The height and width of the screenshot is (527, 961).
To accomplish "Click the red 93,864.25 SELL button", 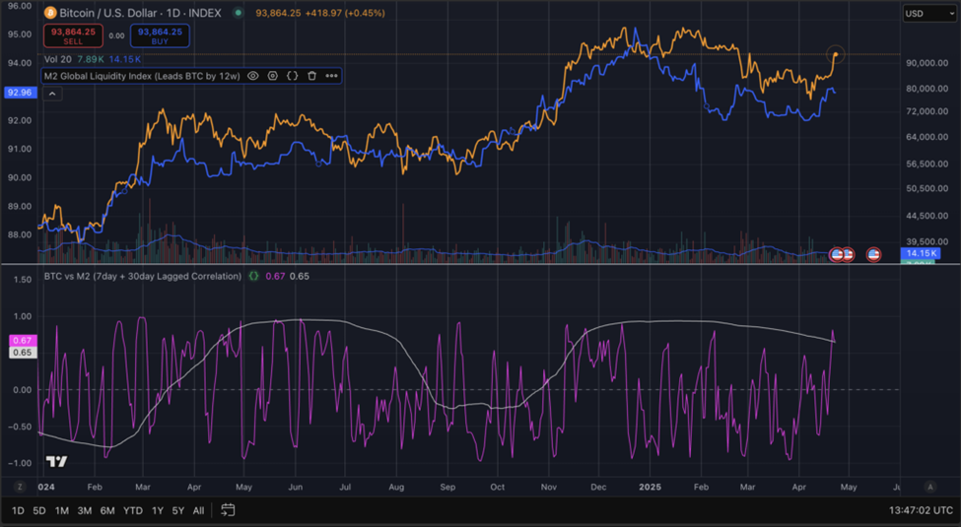I will [x=73, y=36].
